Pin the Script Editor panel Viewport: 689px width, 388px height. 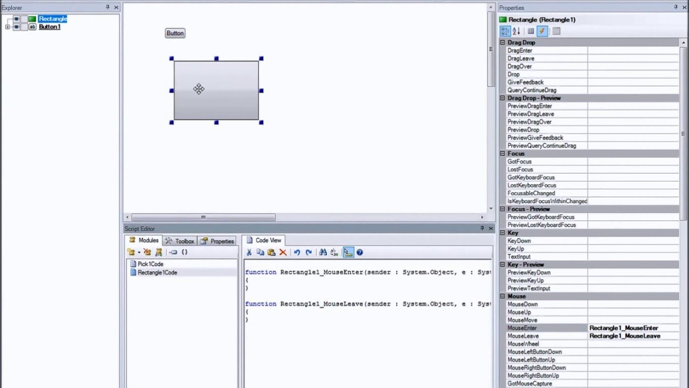[482, 228]
